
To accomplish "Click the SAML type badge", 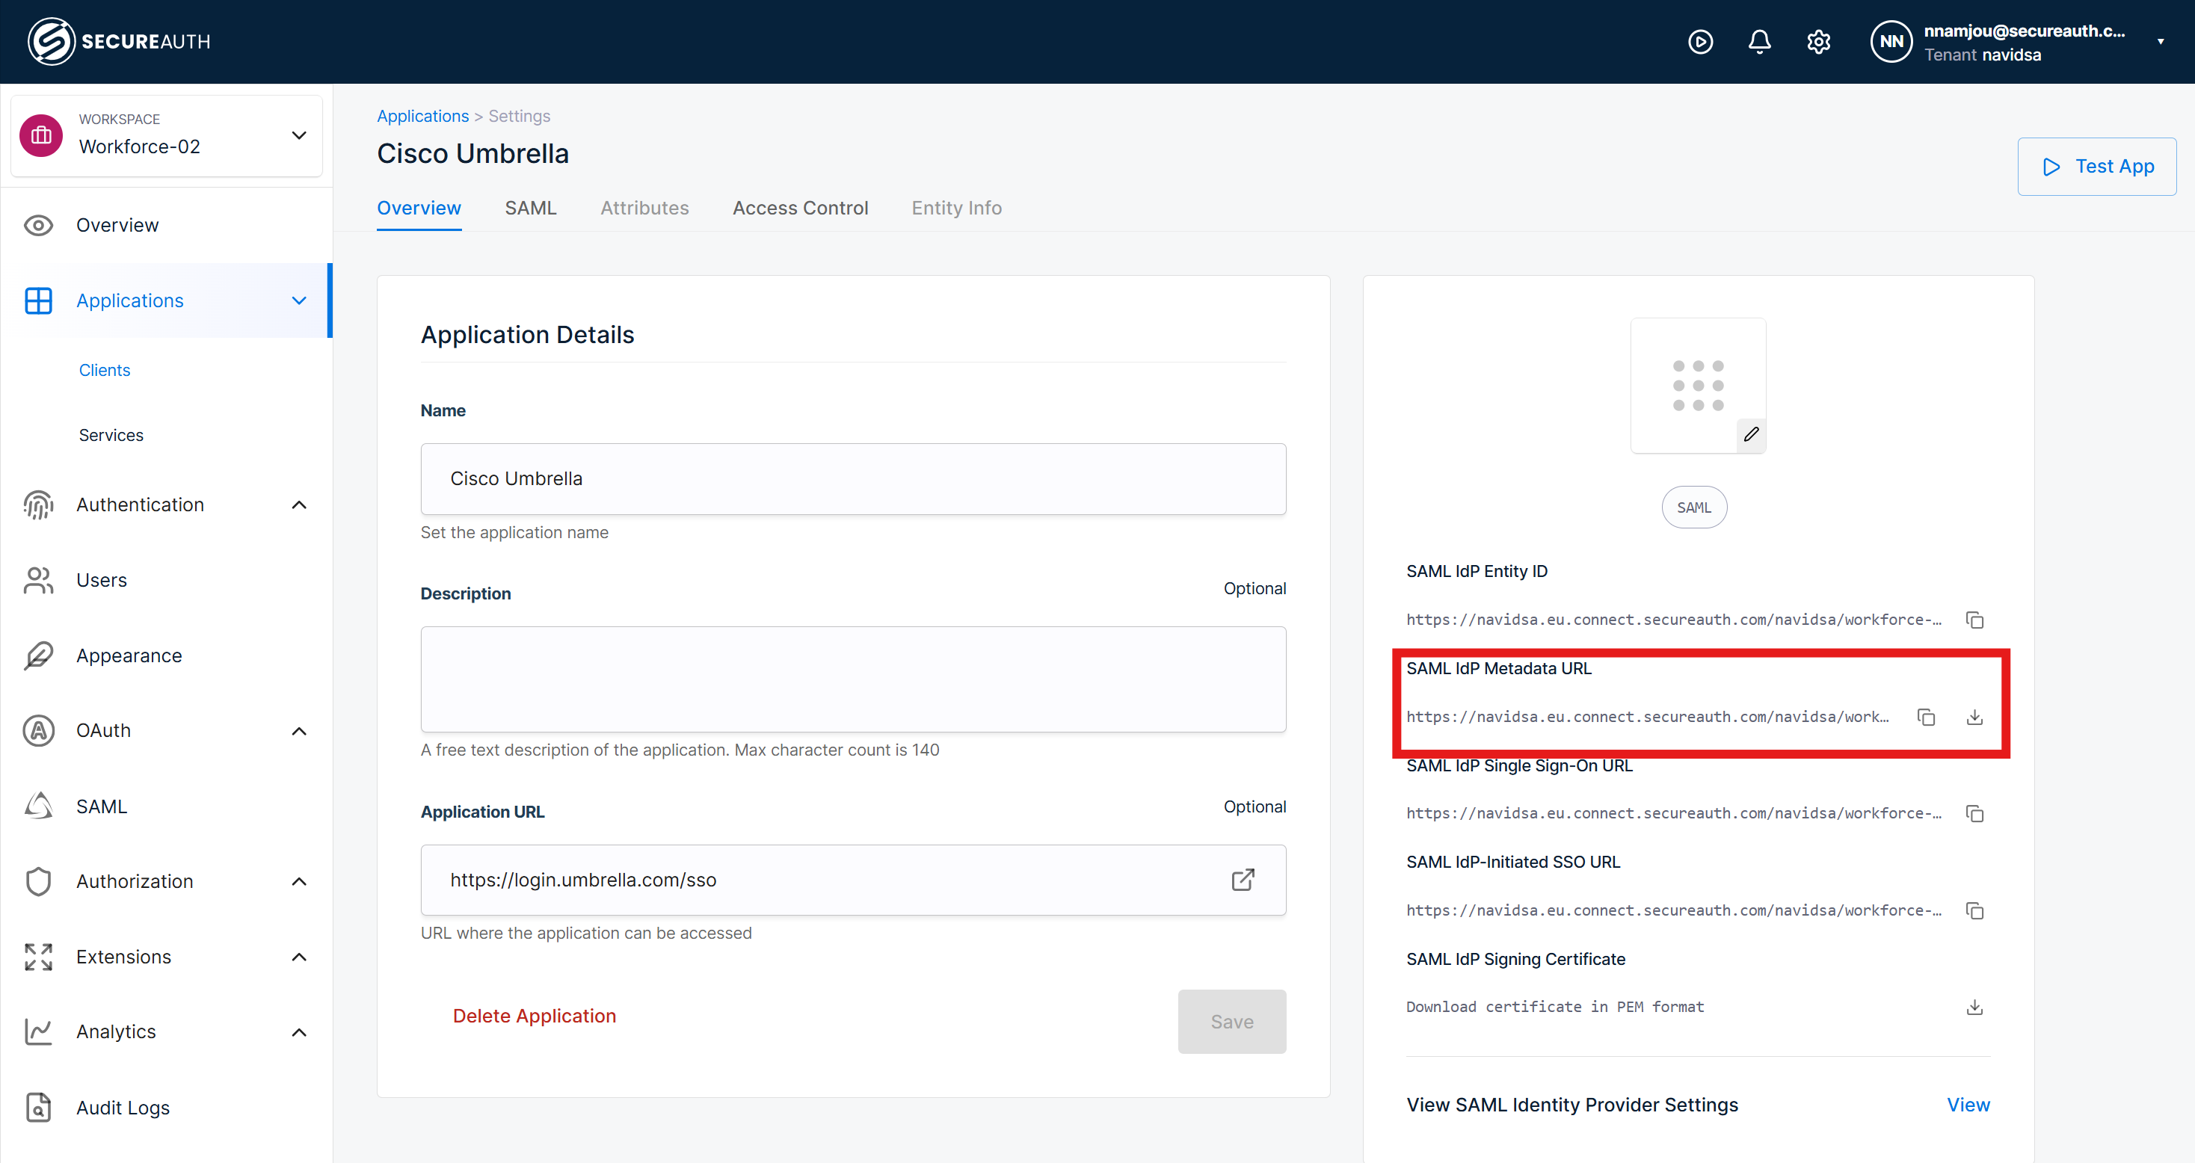I will [x=1694, y=508].
